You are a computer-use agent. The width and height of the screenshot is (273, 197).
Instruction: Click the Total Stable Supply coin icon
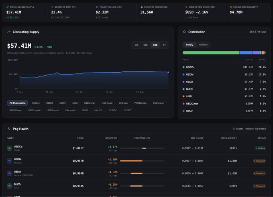coord(8,7)
